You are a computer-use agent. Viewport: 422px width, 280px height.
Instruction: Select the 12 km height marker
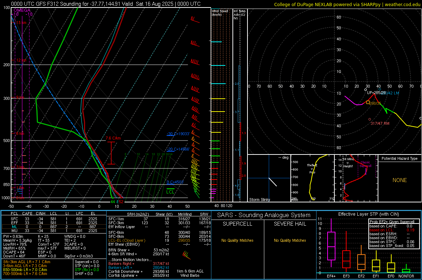pyautogui.click(x=20, y=60)
